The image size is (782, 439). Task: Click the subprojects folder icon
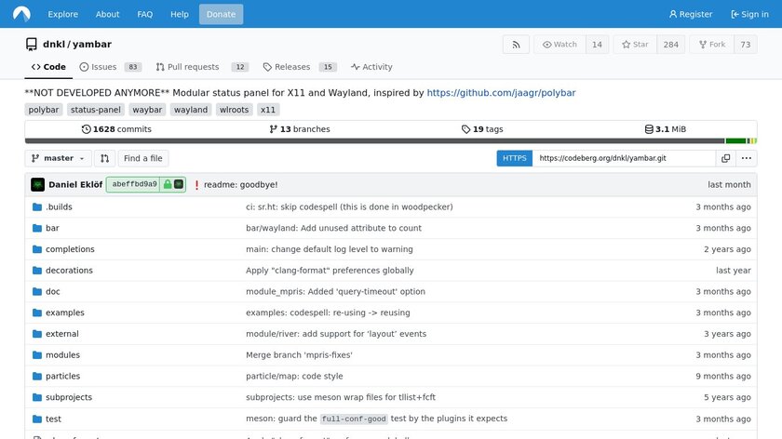(x=37, y=397)
